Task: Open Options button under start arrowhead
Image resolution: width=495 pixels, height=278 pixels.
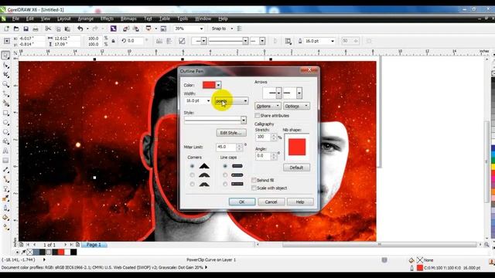Action: [x=268, y=106]
